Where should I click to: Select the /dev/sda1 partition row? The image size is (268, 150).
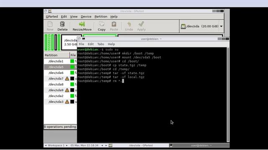60,61
